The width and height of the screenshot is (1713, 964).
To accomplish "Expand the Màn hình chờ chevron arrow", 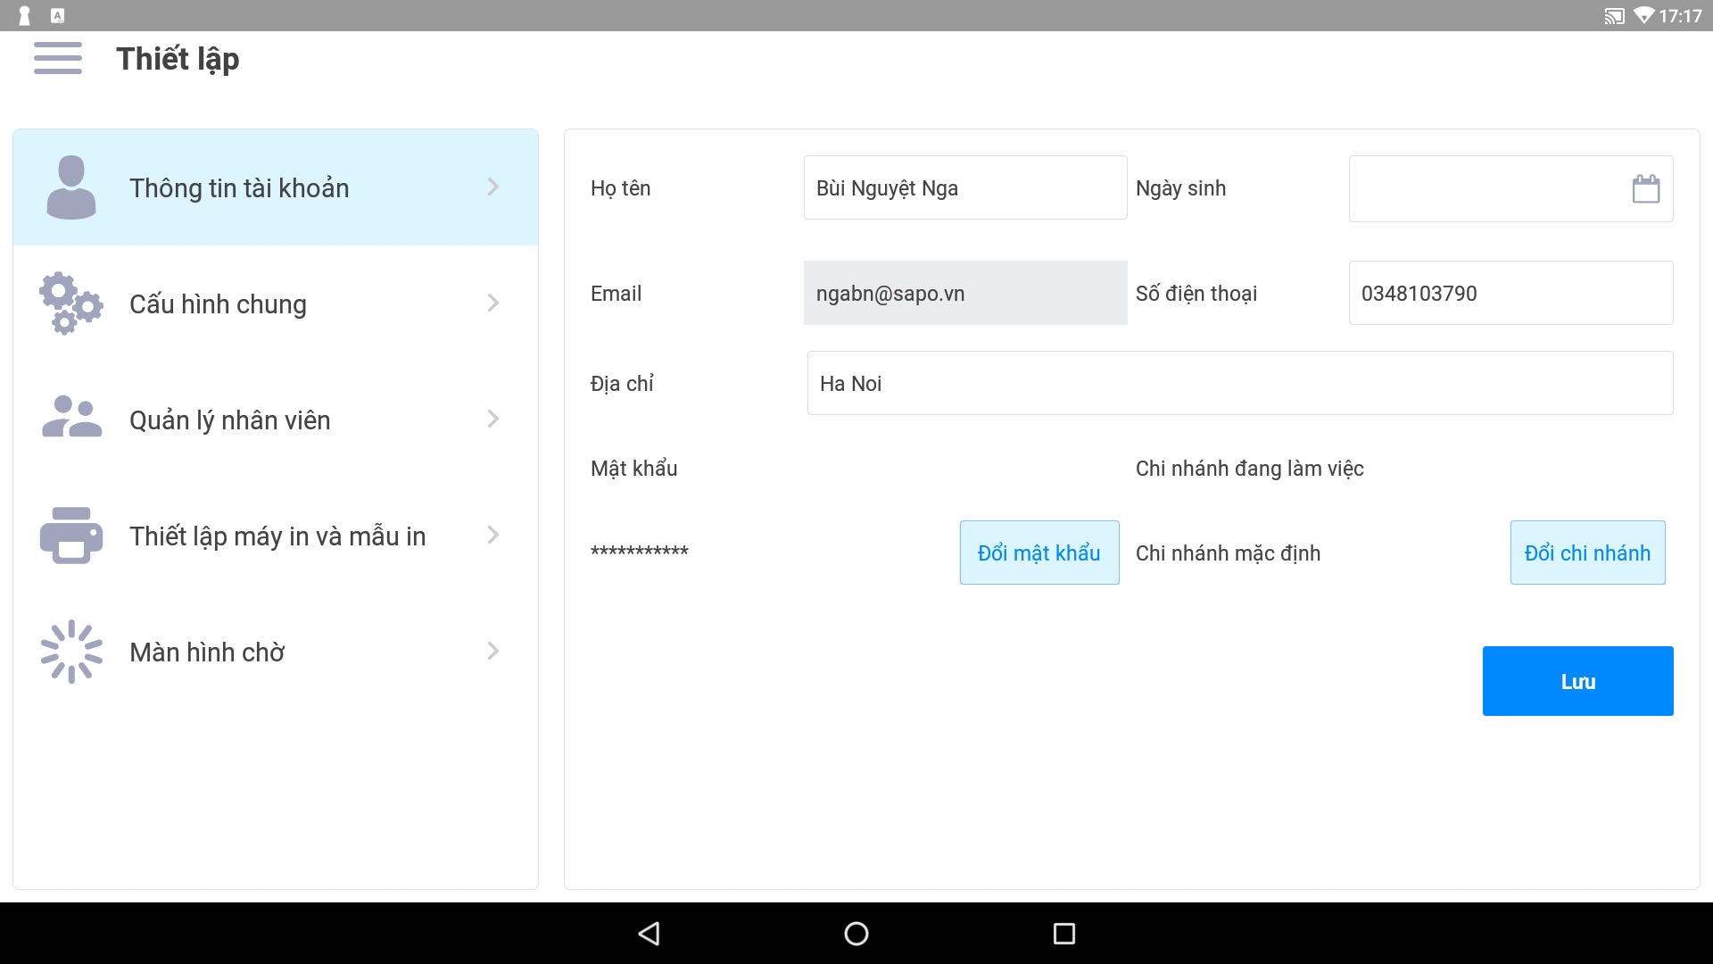I will click(493, 651).
